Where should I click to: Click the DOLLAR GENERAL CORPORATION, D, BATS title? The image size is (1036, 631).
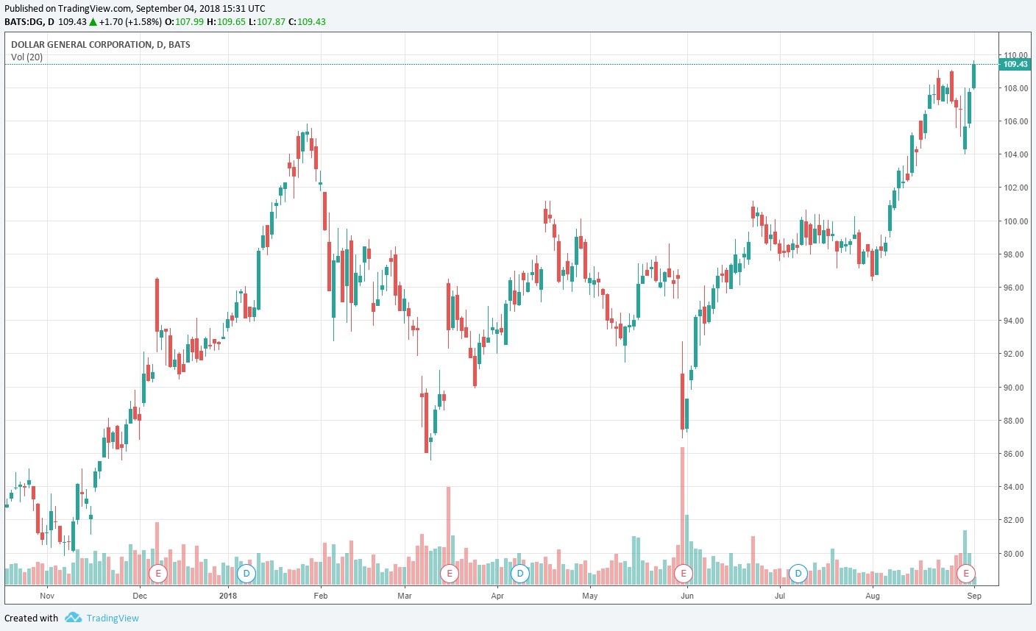tap(101, 44)
